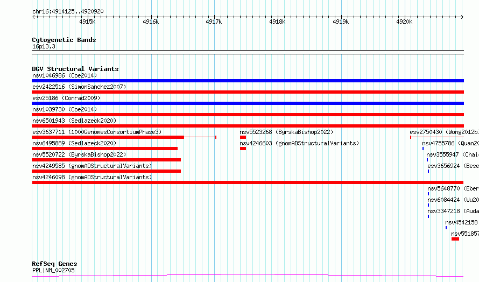
Task: Open variant nsv1046986 (Coe2014) label
Action: (65, 75)
